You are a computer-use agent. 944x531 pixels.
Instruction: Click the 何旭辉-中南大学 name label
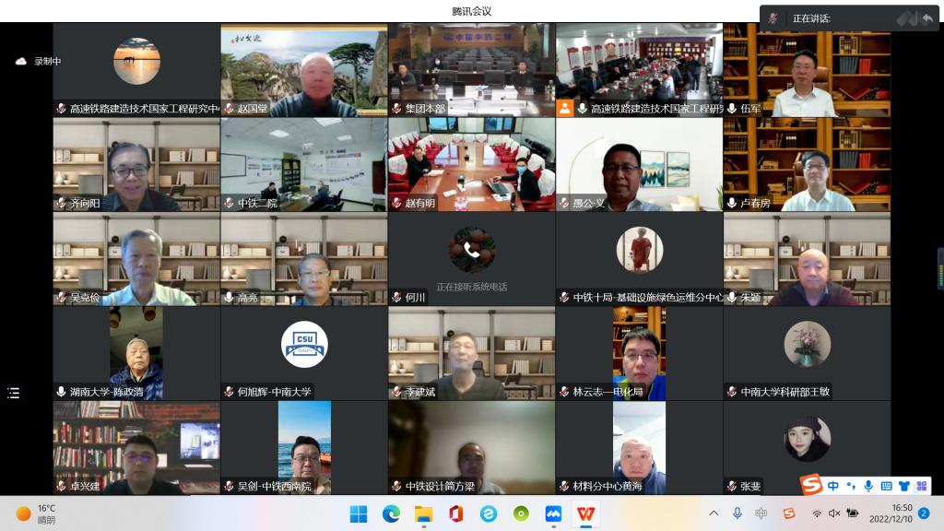point(274,392)
